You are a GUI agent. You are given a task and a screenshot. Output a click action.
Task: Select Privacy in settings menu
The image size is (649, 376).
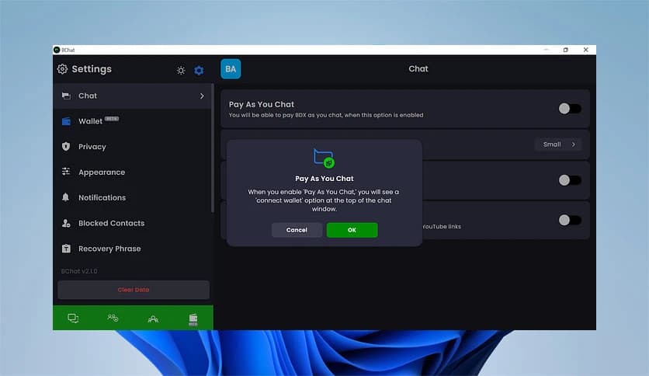pos(133,147)
